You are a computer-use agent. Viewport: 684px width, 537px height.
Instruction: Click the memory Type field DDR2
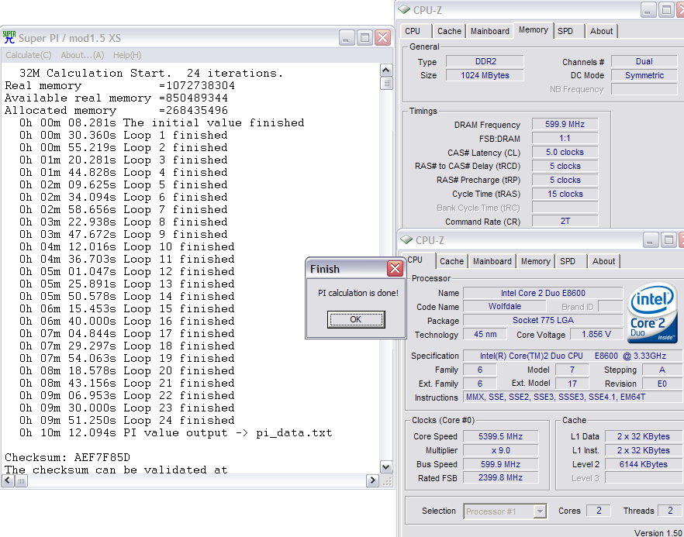tap(485, 61)
